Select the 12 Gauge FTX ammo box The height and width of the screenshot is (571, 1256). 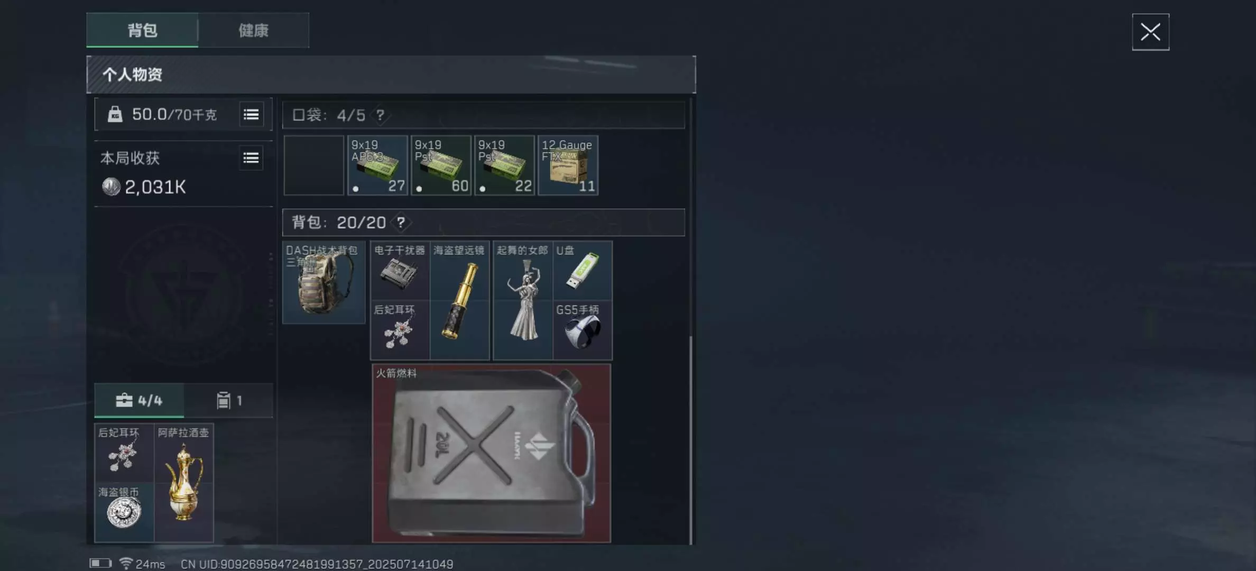click(x=568, y=165)
